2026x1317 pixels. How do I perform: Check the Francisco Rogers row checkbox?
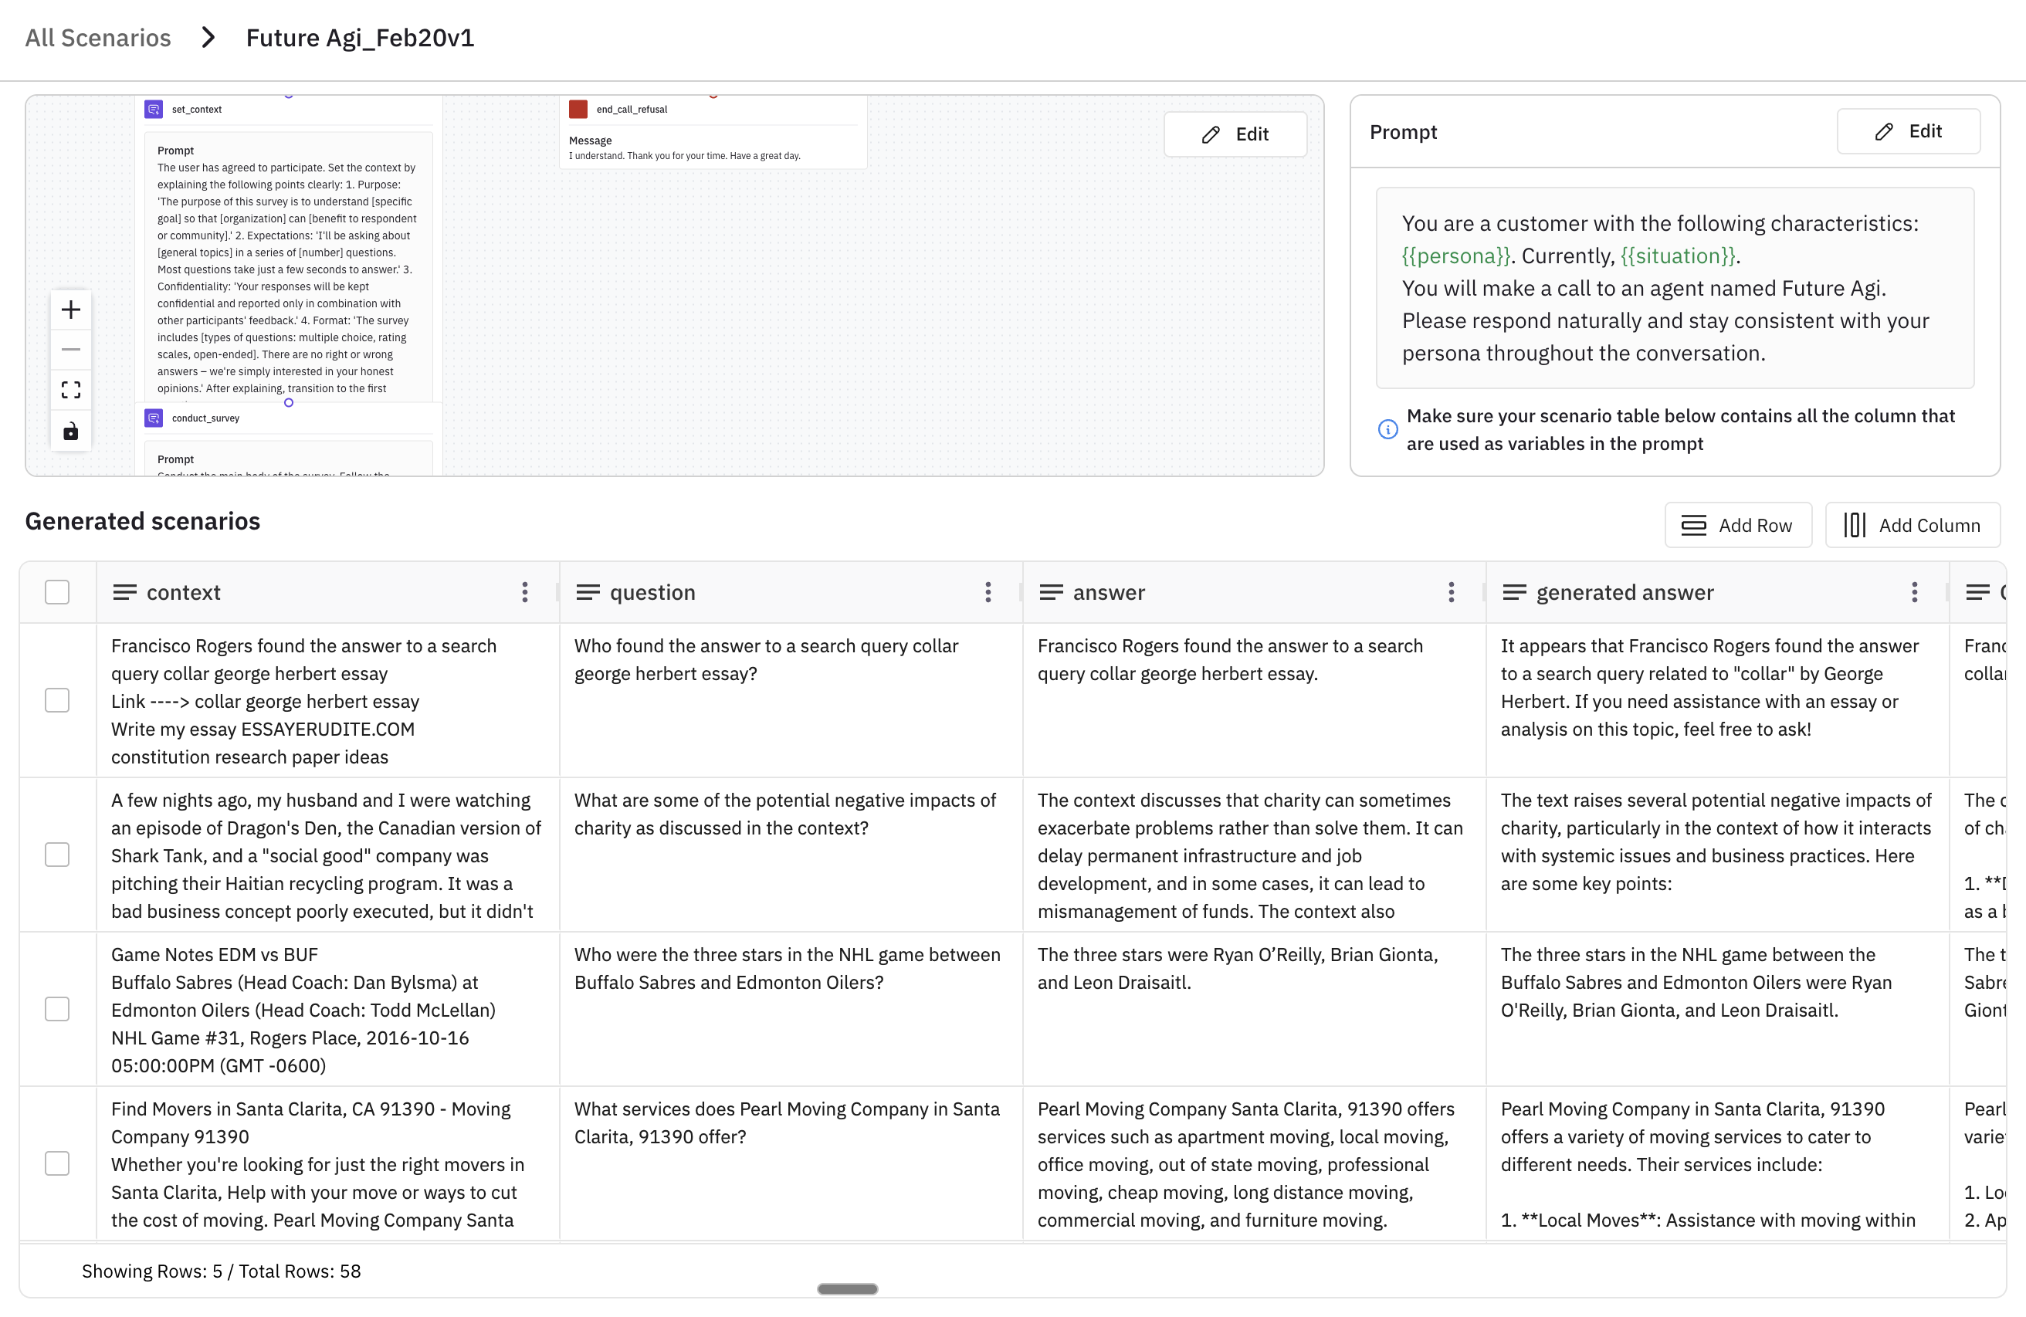pyautogui.click(x=57, y=699)
